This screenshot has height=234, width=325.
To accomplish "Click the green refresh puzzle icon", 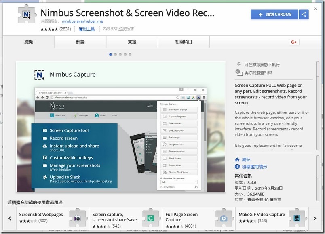I will (x=151, y=218).
